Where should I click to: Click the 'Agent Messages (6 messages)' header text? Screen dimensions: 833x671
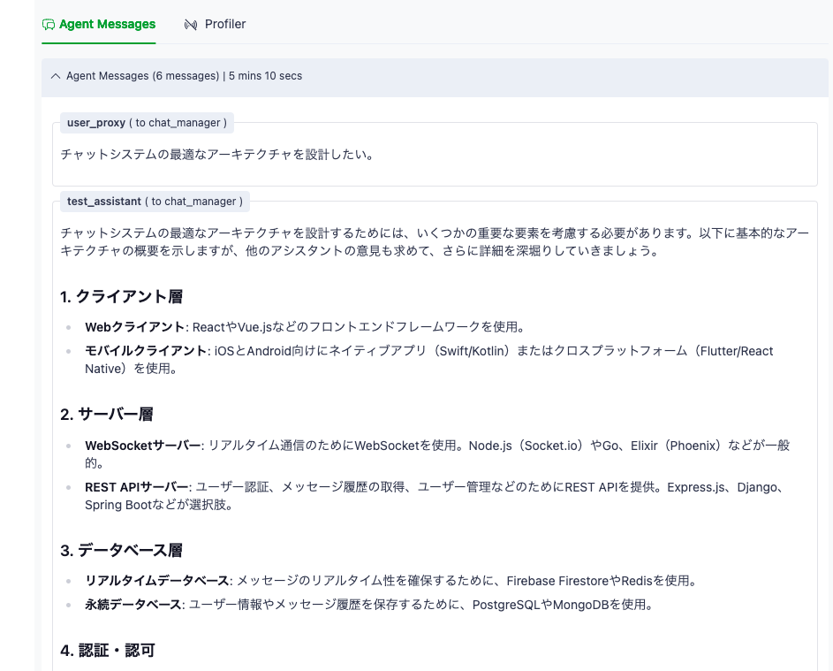pos(142,76)
